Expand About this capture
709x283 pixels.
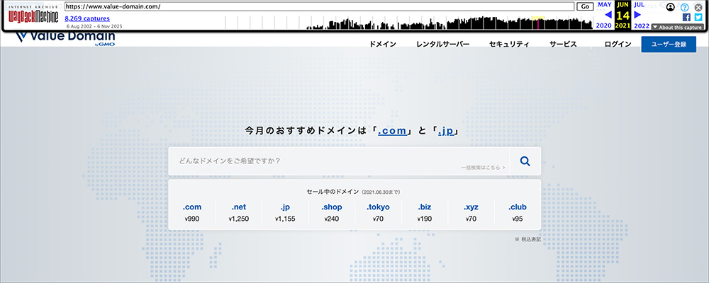tap(677, 27)
